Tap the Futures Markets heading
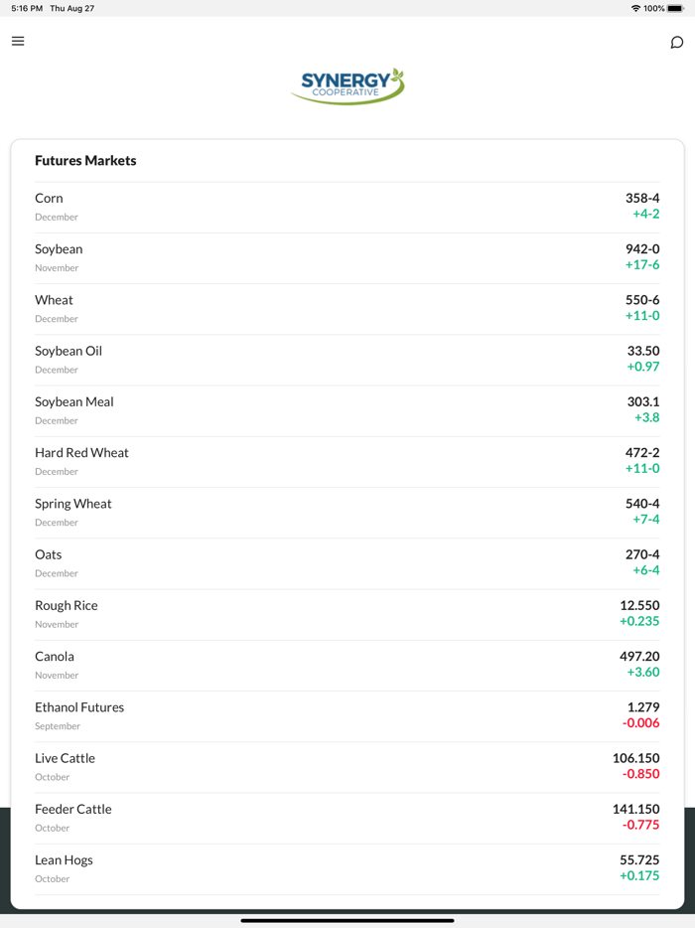 coord(85,160)
